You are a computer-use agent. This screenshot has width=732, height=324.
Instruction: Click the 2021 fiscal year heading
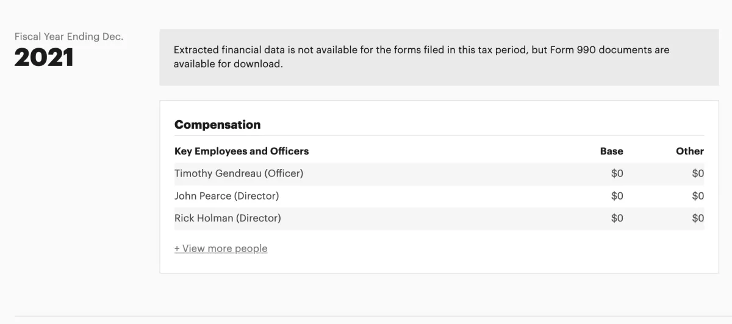tap(44, 58)
